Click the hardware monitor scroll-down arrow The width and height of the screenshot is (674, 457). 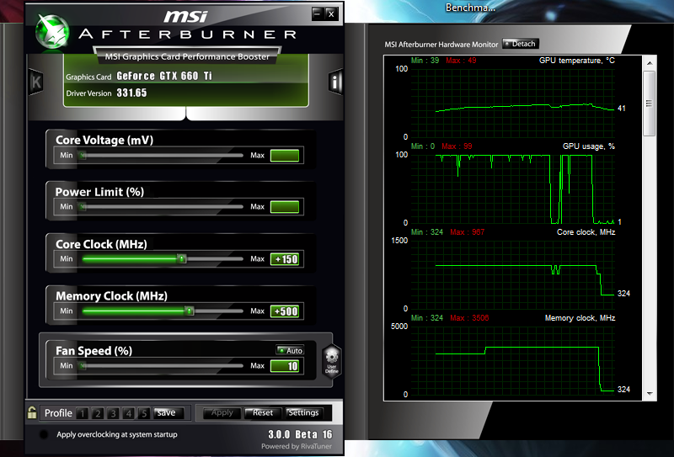coord(650,393)
